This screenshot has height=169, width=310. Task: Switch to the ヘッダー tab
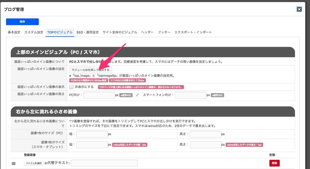coord(147,32)
